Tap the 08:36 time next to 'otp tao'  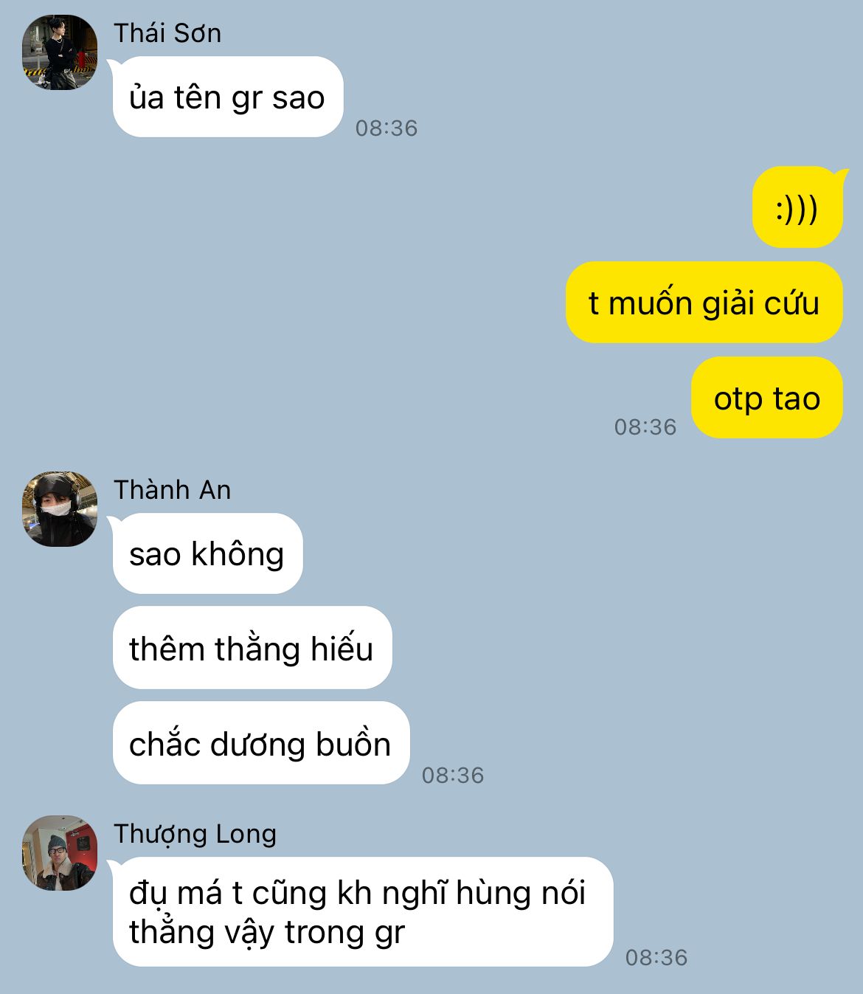click(645, 427)
